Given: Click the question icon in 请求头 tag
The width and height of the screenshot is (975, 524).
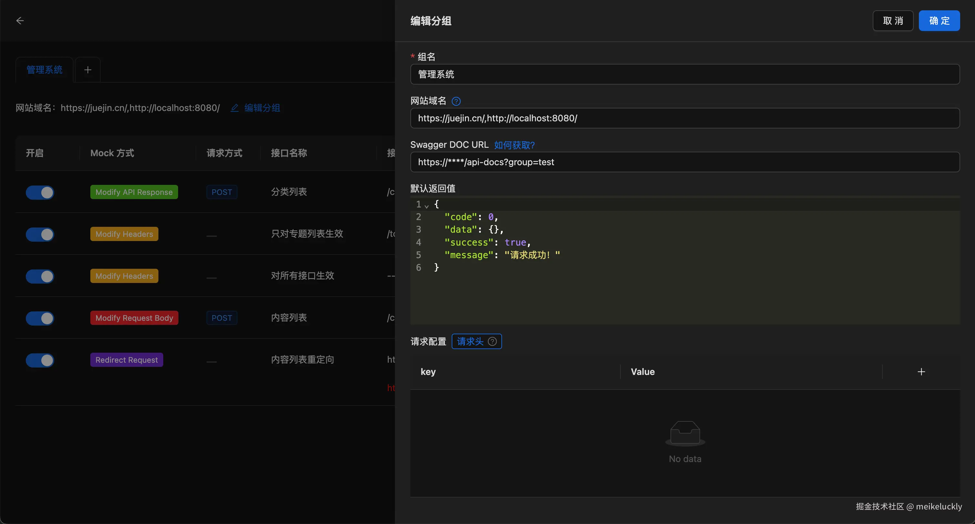Looking at the screenshot, I should click(x=492, y=341).
